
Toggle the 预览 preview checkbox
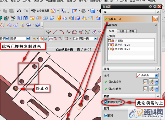pyautogui.click(x=106, y=115)
